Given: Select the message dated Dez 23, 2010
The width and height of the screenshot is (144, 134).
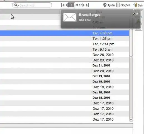Looking at the screenshot, I should (x=65, y=60).
